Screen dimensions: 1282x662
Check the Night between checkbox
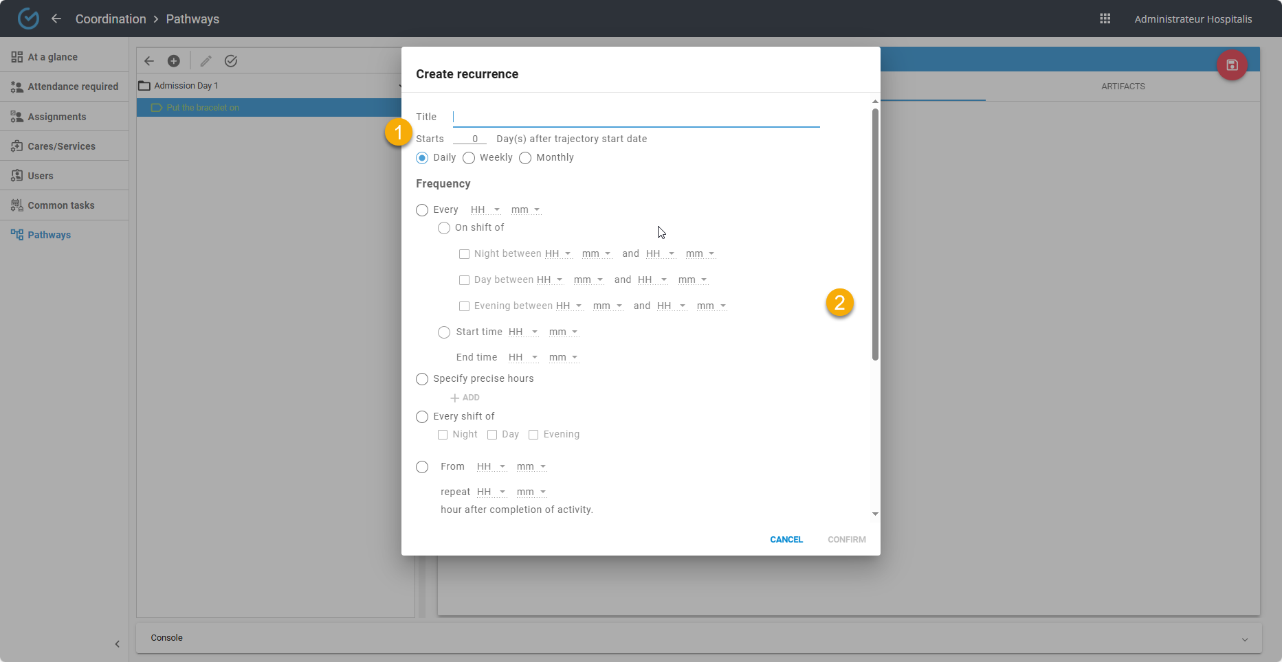click(x=464, y=254)
